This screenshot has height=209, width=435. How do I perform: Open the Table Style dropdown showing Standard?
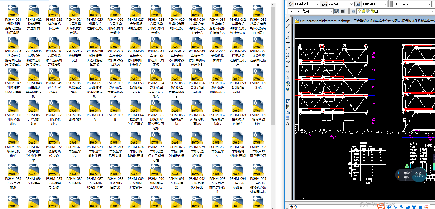tap(375, 4)
